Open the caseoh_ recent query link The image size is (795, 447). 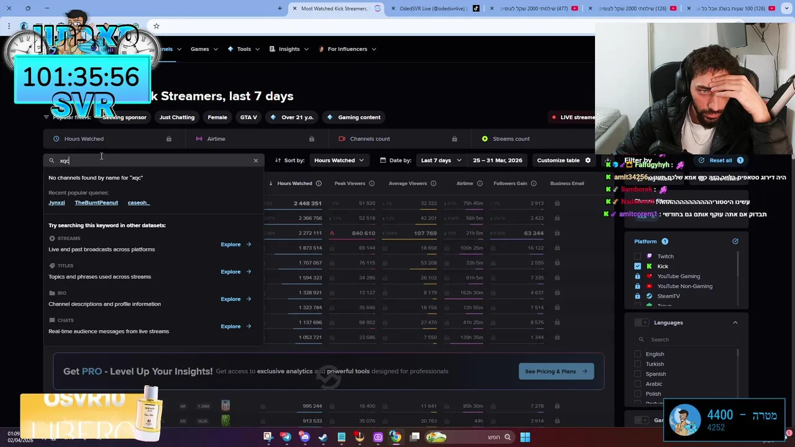139,202
